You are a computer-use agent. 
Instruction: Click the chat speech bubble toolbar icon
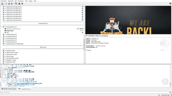[x=16, y=3]
